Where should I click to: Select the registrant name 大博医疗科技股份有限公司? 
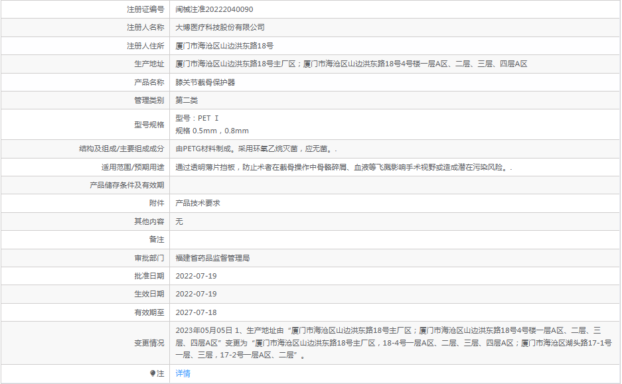point(220,27)
